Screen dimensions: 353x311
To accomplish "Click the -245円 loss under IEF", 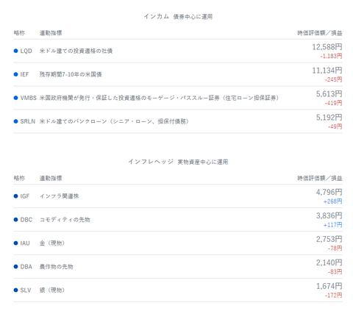I will click(x=334, y=79).
